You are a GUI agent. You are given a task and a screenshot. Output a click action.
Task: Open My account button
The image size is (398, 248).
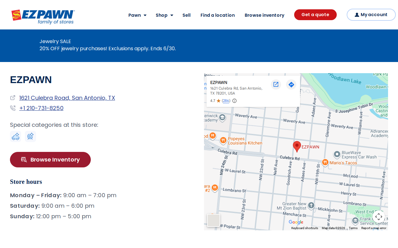pos(371,15)
